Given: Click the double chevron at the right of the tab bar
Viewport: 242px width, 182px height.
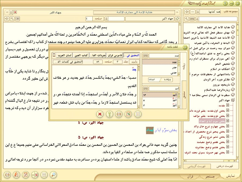Looking at the screenshot, I should pos(177,12).
